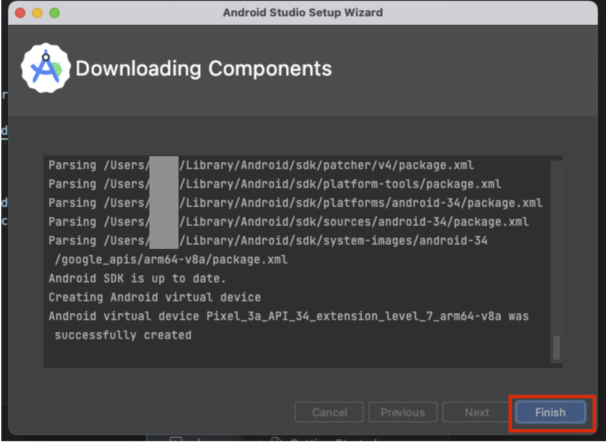
Task: Click the patcher/v4/package.xml log line
Action: click(261, 165)
